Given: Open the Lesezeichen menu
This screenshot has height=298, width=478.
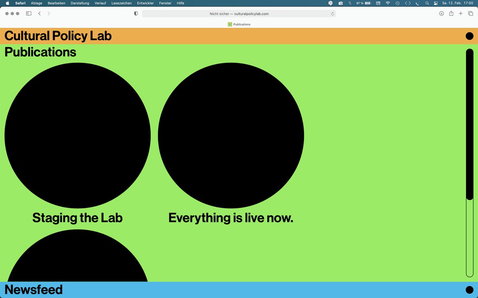Looking at the screenshot, I should tap(121, 3).
